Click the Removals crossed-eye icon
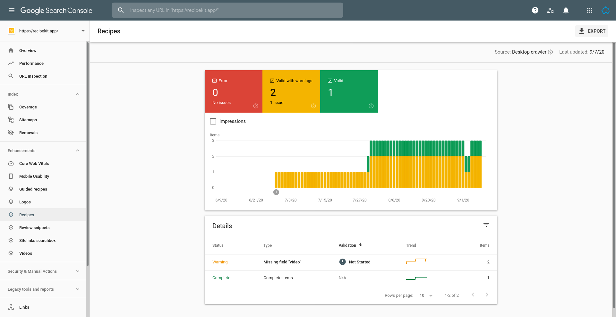This screenshot has height=317, width=616. pos(11,133)
